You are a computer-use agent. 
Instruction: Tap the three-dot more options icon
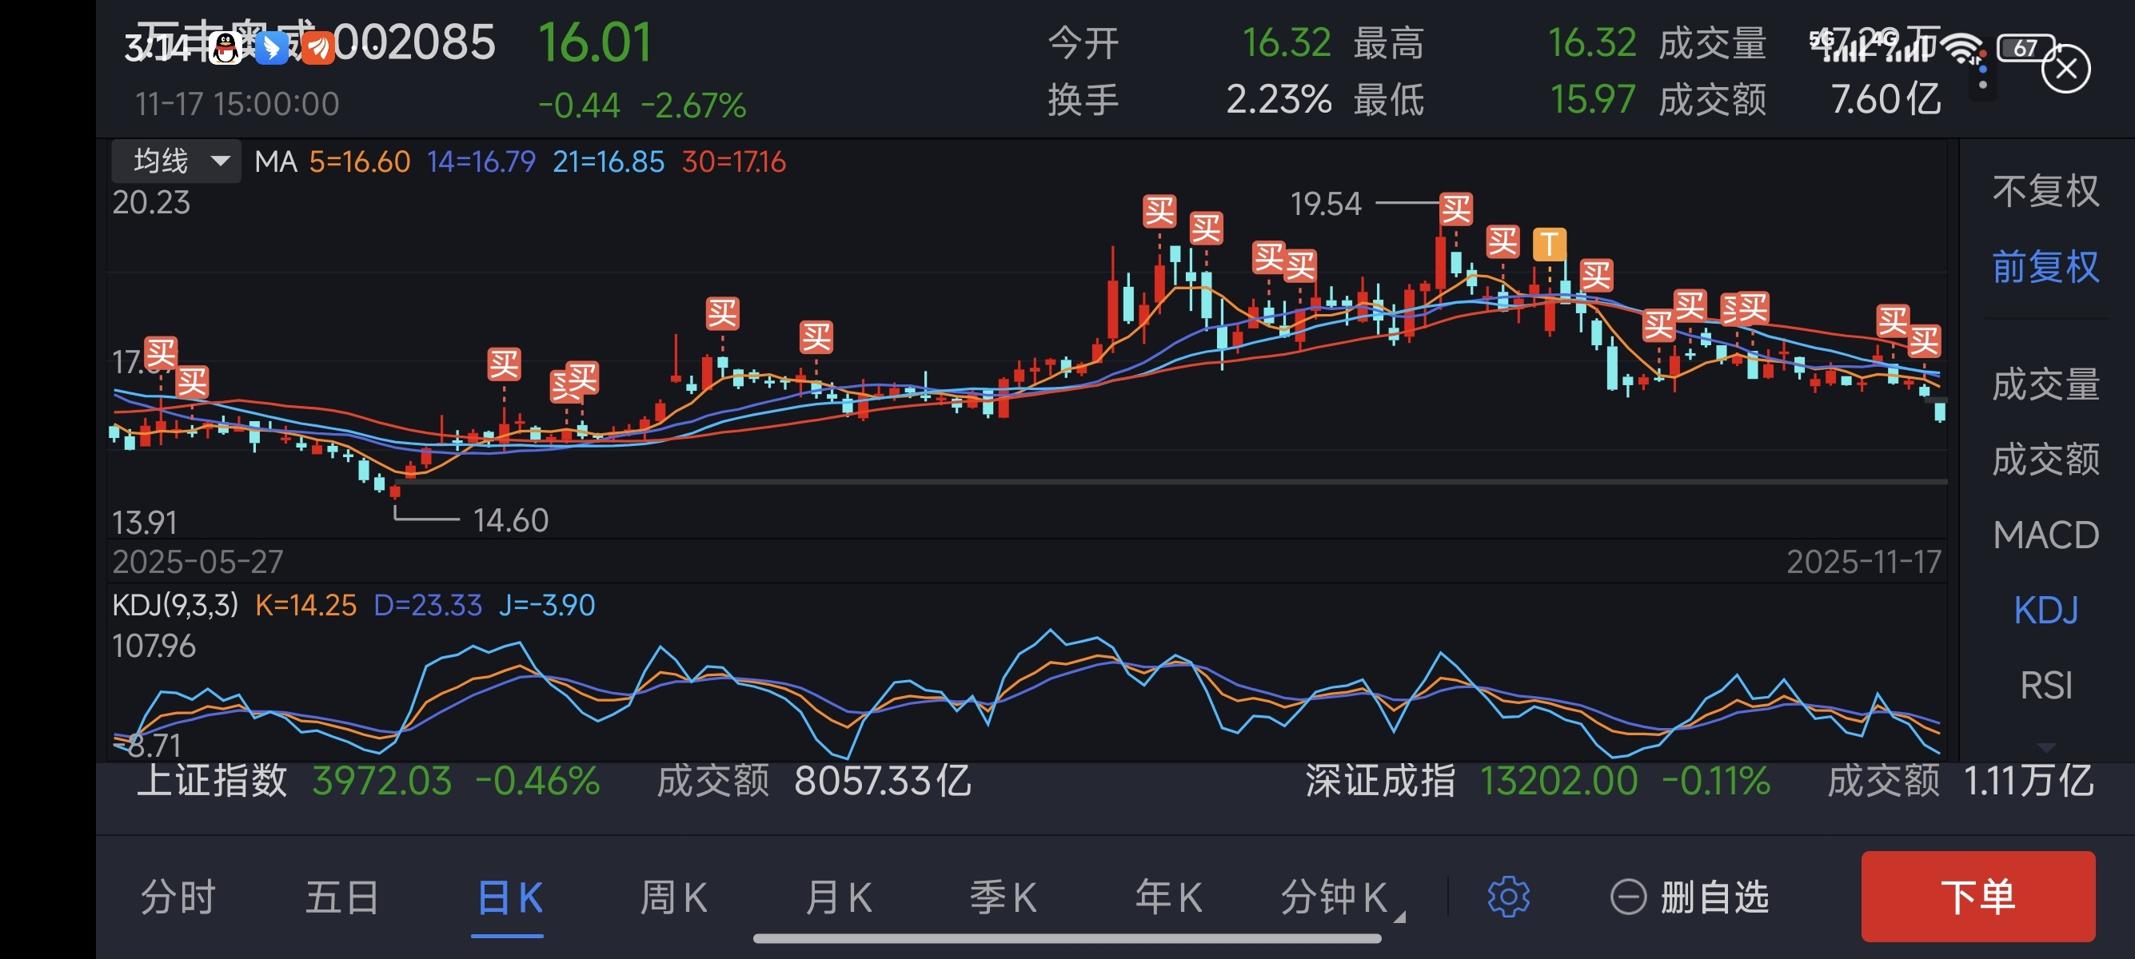1982,70
